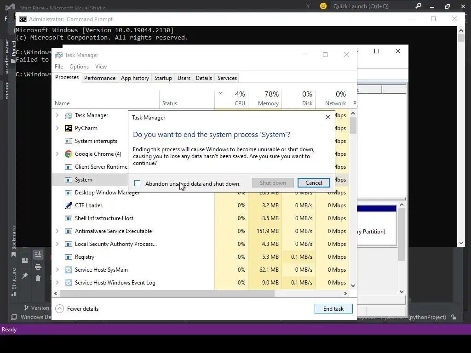
Task: Switch to the Users tab
Action: (x=184, y=78)
